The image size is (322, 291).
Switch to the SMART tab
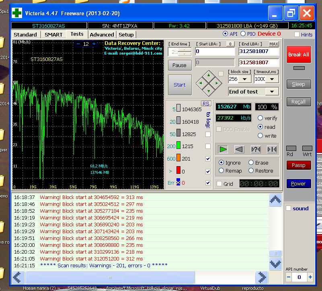coord(53,35)
